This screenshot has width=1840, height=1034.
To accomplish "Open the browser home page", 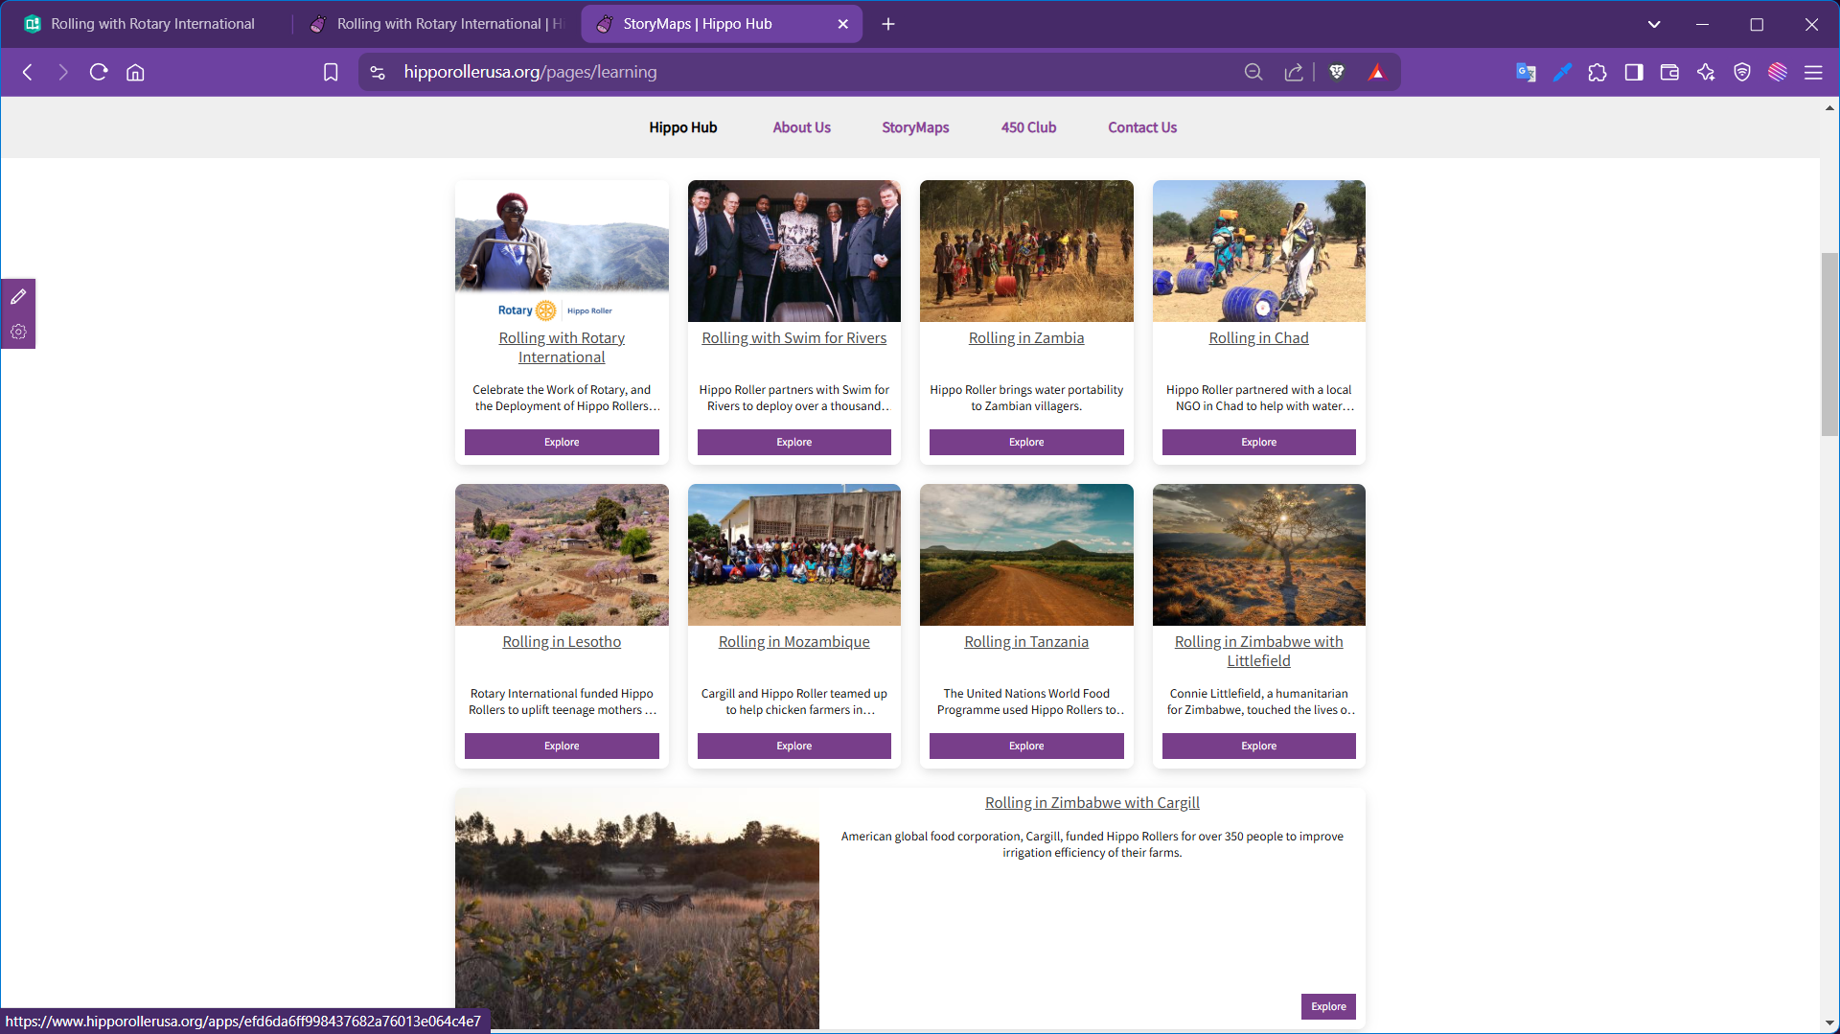I will coord(135,72).
